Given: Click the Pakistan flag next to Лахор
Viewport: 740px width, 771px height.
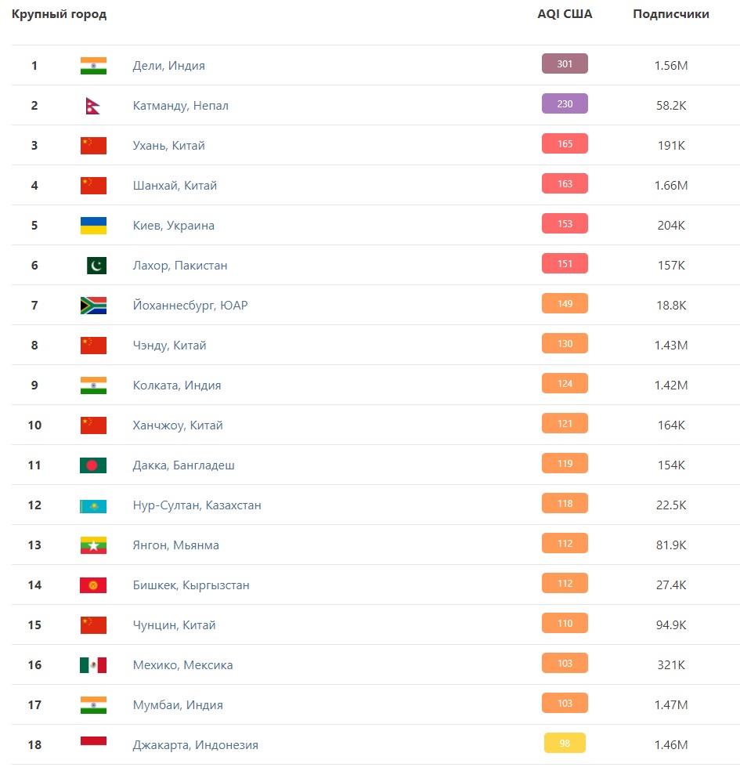Looking at the screenshot, I should (x=97, y=266).
